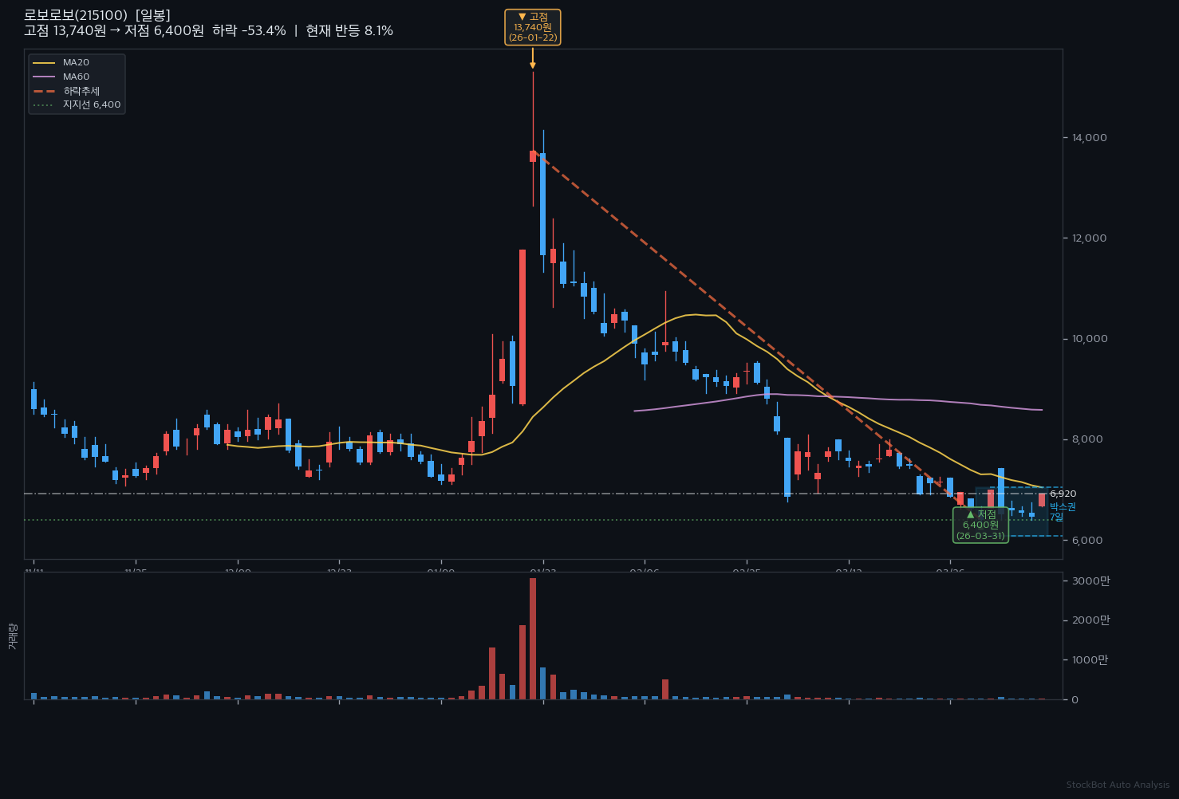This screenshot has height=799, width=1179.
Task: Click the 거래량 vertical axis label
Action: coord(12,636)
